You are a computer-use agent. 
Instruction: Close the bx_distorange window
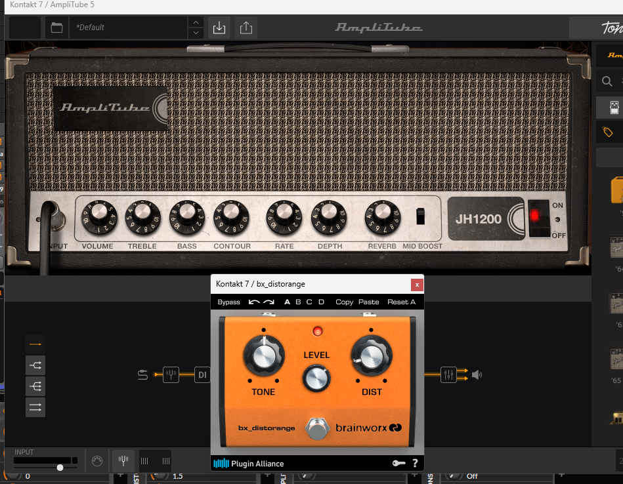click(417, 285)
